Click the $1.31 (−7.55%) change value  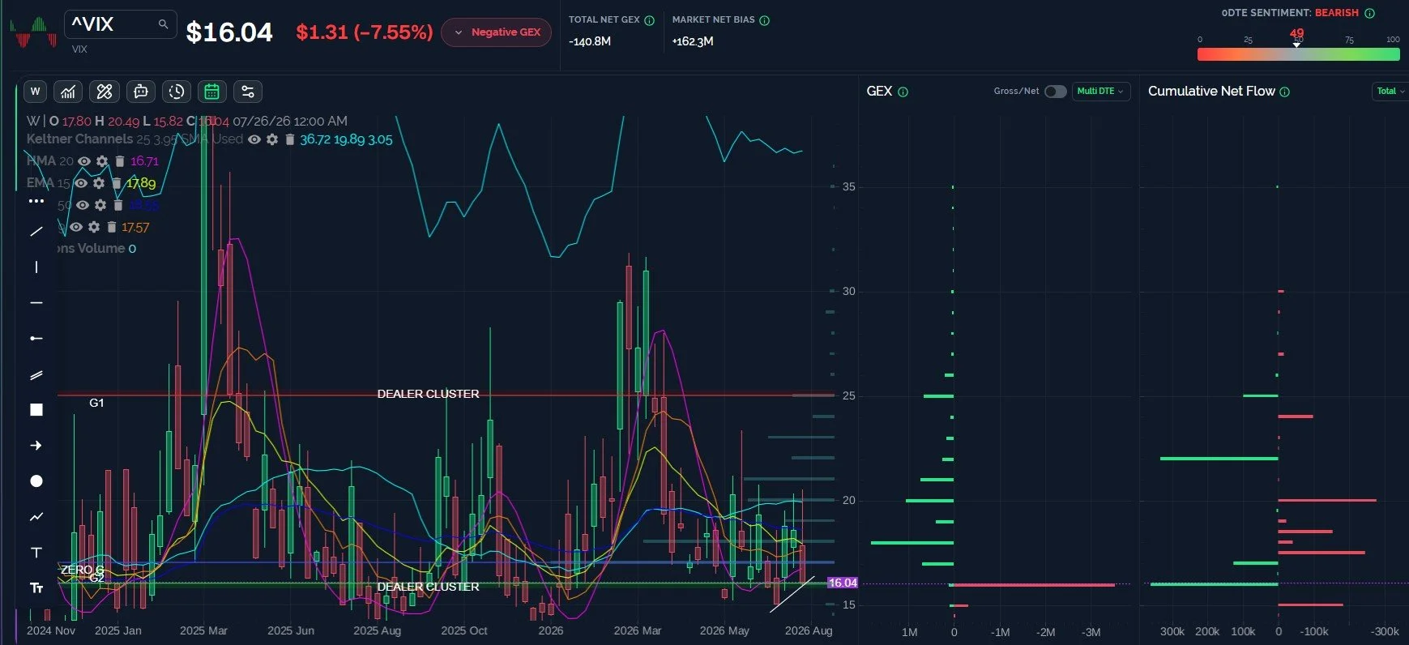coord(365,32)
